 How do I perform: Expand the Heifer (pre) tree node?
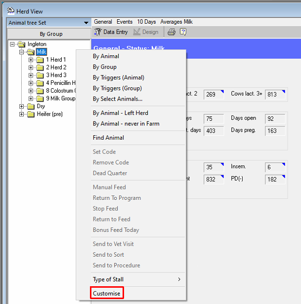22,114
